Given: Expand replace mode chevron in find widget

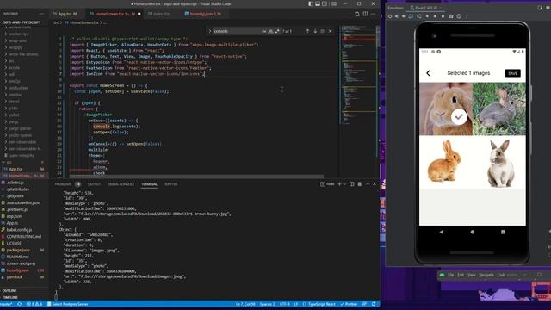Looking at the screenshot, I should click(x=210, y=31).
